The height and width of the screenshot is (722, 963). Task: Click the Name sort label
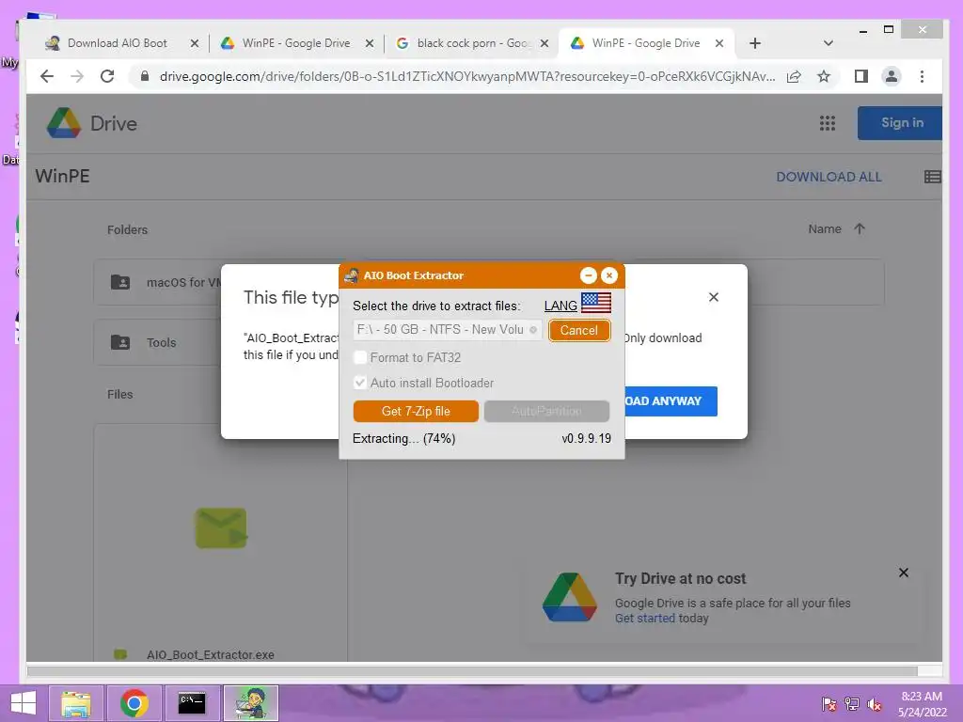tap(824, 229)
